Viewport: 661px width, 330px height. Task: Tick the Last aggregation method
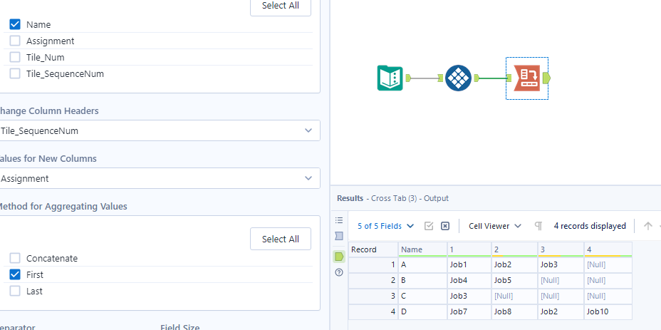pos(15,291)
